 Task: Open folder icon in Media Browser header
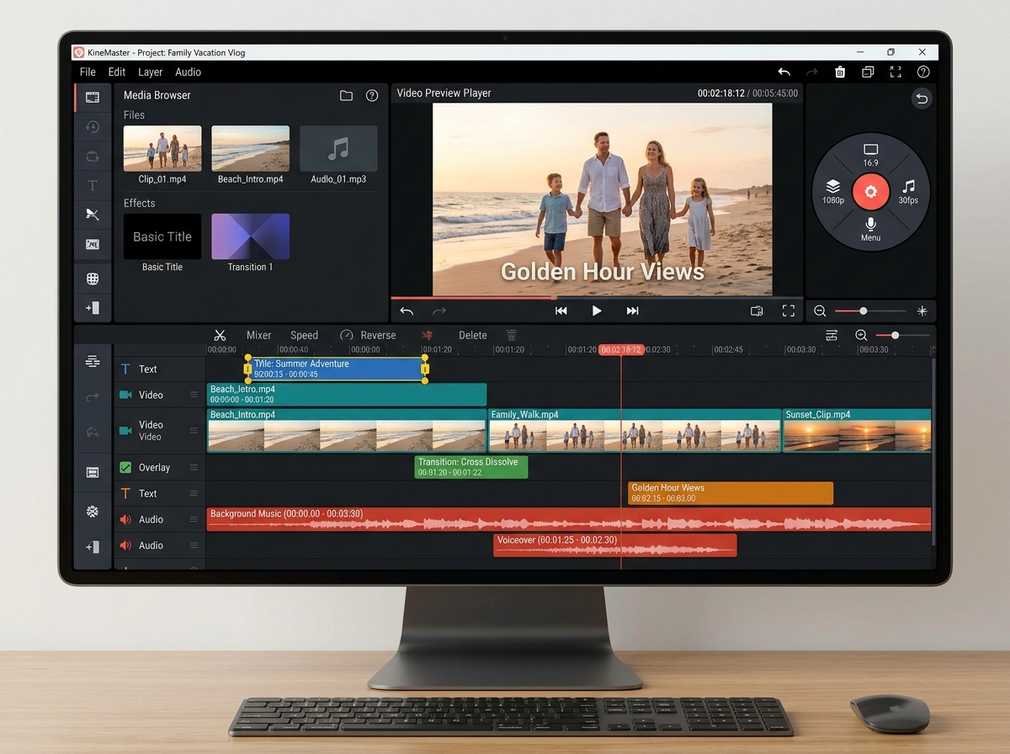point(346,96)
